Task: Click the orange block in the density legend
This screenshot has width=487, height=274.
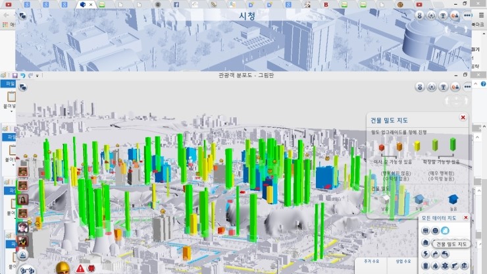Action: [399, 146]
